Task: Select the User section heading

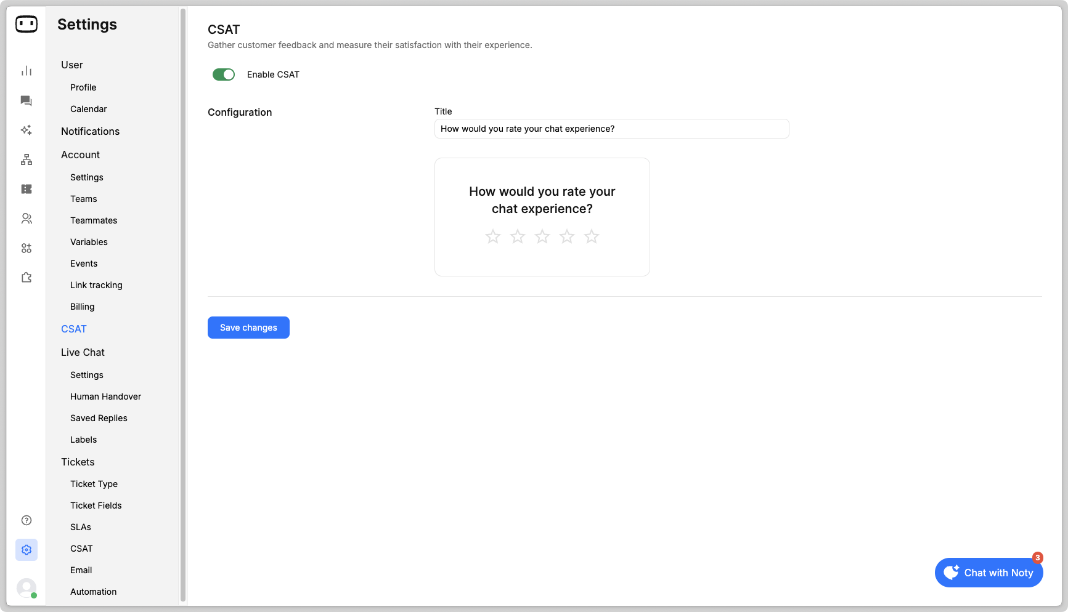Action: click(72, 65)
